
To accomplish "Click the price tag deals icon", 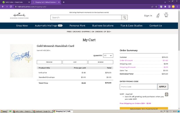I will coord(158,16).
